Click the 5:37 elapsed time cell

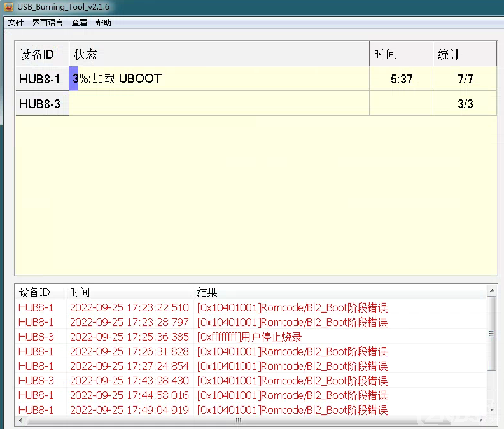pos(401,79)
